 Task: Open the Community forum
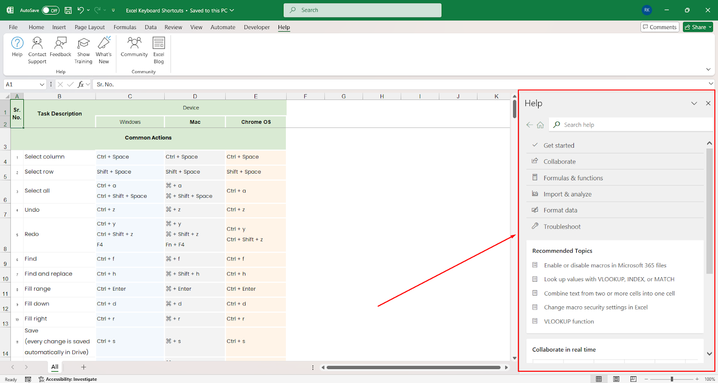click(134, 47)
